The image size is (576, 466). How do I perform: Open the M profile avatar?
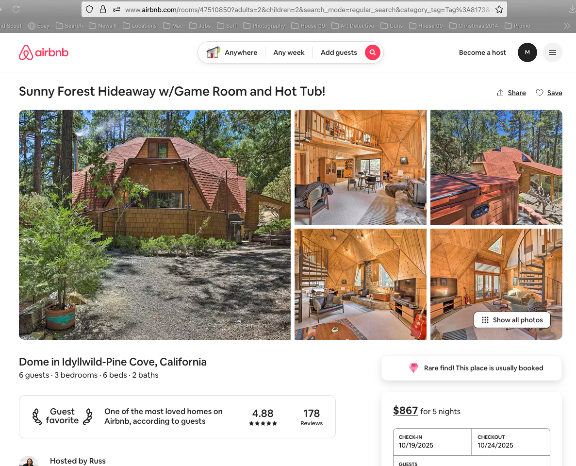pyautogui.click(x=527, y=52)
